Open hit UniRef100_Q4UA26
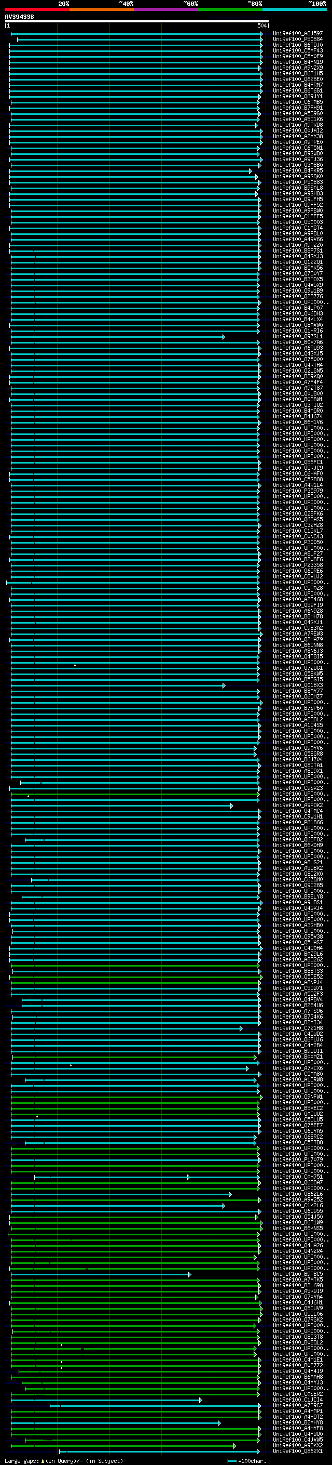The width and height of the screenshot is (332, 1465). click(298, 1246)
